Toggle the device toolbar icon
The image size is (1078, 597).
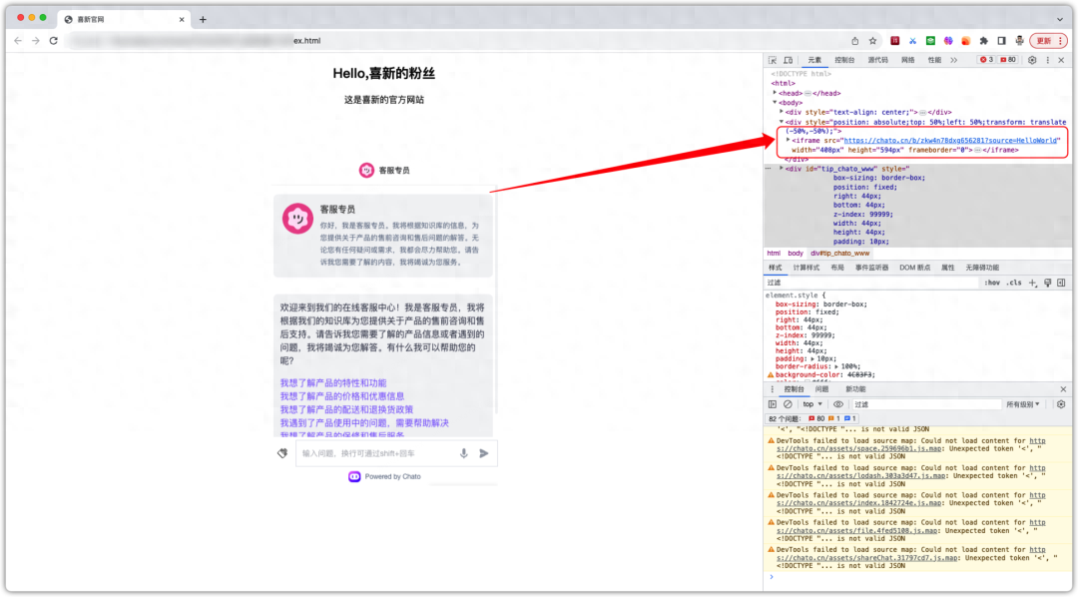[x=788, y=60]
